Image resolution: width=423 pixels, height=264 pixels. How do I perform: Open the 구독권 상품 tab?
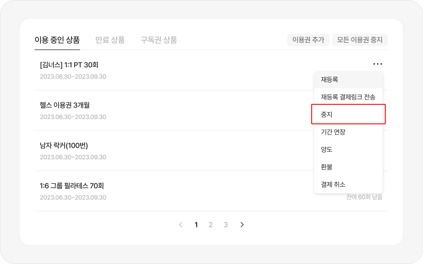(x=159, y=40)
